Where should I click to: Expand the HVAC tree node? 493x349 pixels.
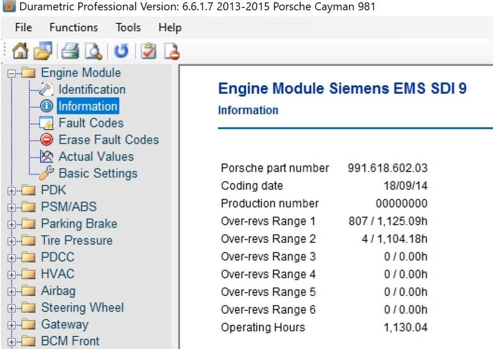(x=12, y=275)
